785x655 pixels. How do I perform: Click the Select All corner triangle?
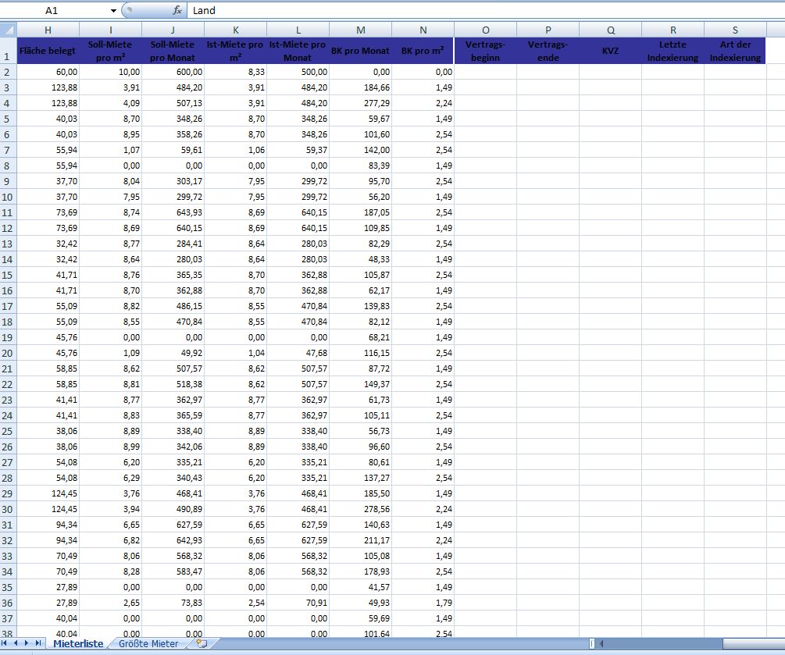coord(9,30)
